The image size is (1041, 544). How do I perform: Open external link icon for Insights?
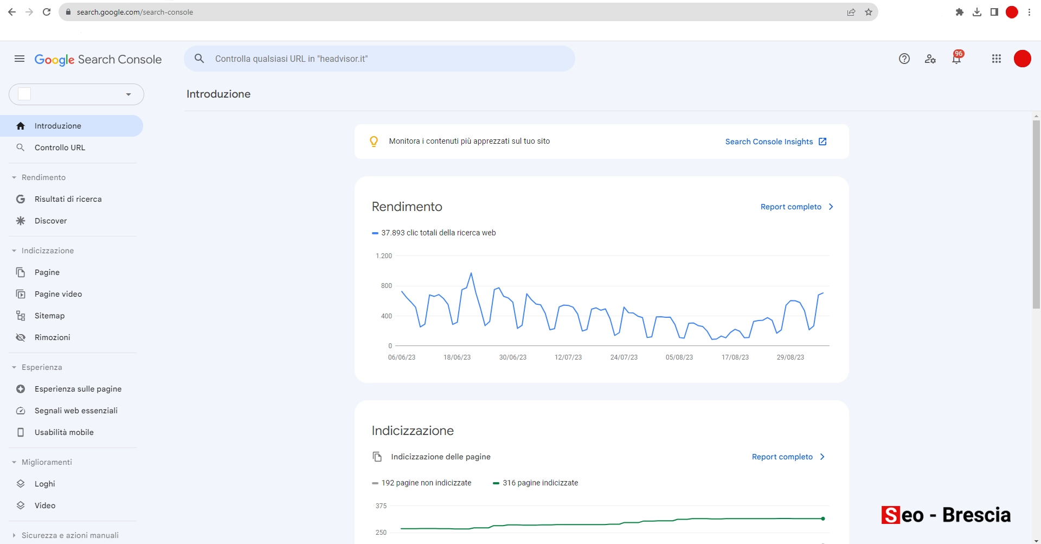[x=822, y=142]
